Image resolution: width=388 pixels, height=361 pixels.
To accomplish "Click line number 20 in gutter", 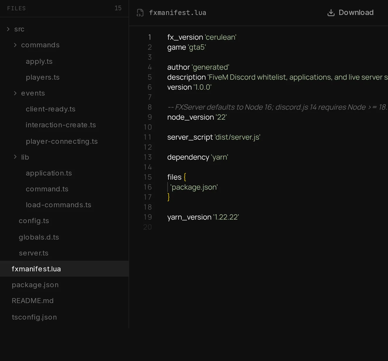I will point(148,227).
